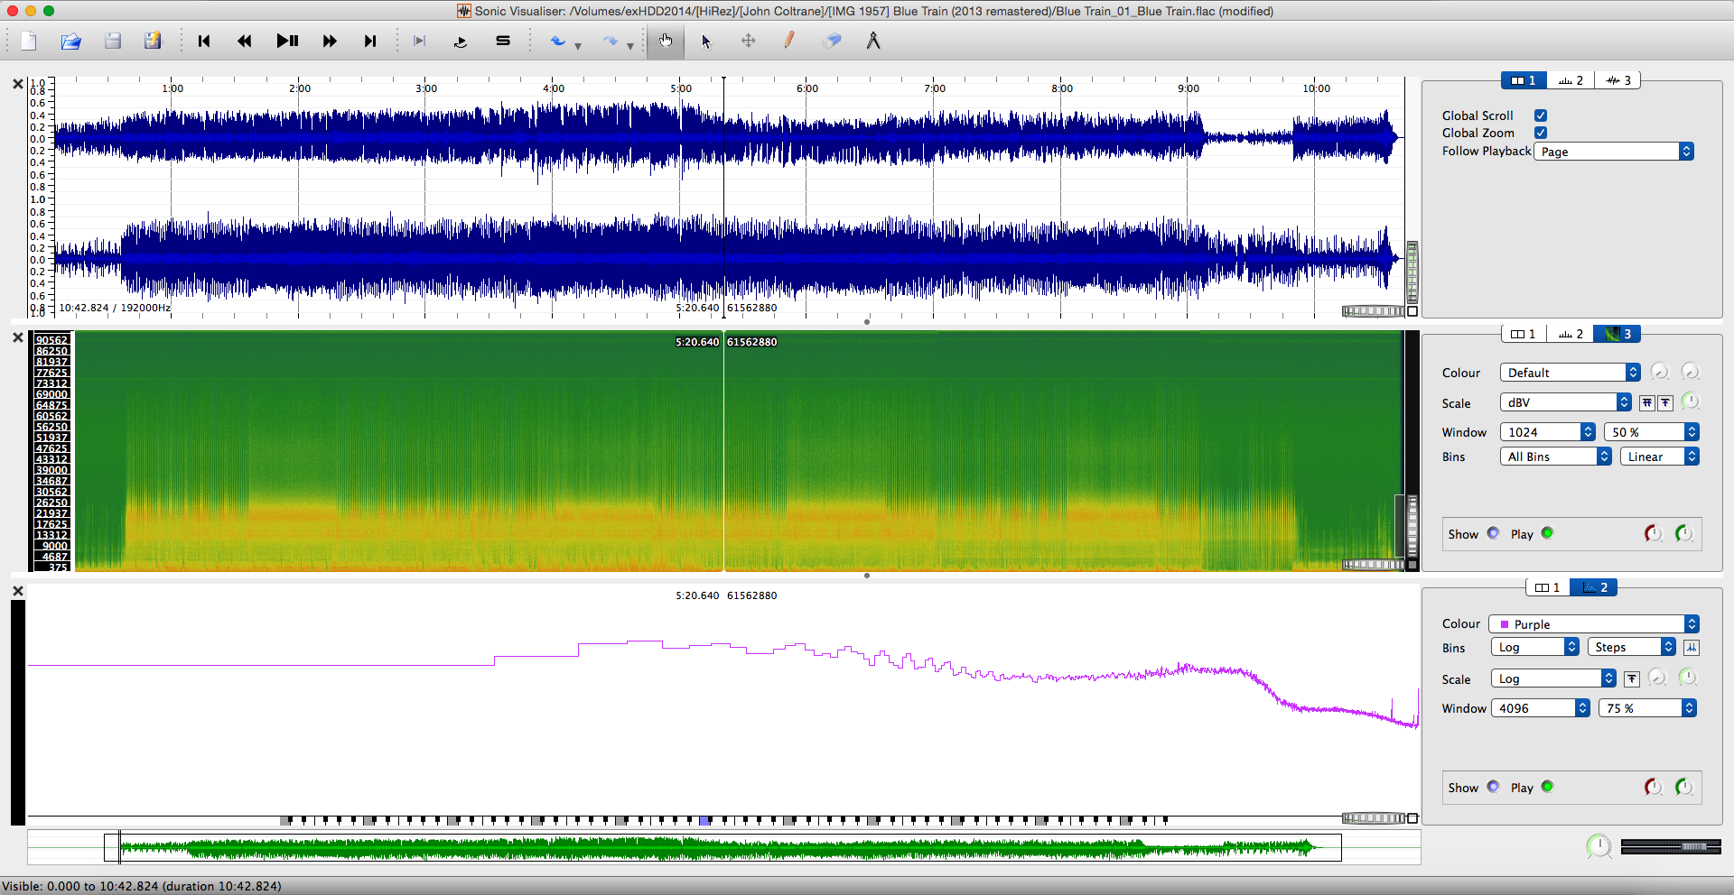Save session with the floppy disk icon
The image size is (1734, 895).
coord(113,41)
